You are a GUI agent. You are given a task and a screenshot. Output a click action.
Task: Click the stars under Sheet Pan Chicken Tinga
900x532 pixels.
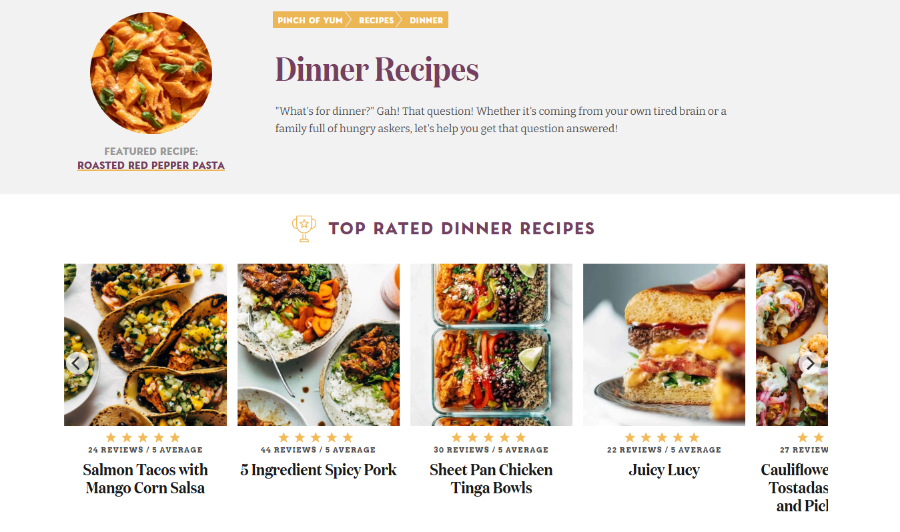click(489, 438)
